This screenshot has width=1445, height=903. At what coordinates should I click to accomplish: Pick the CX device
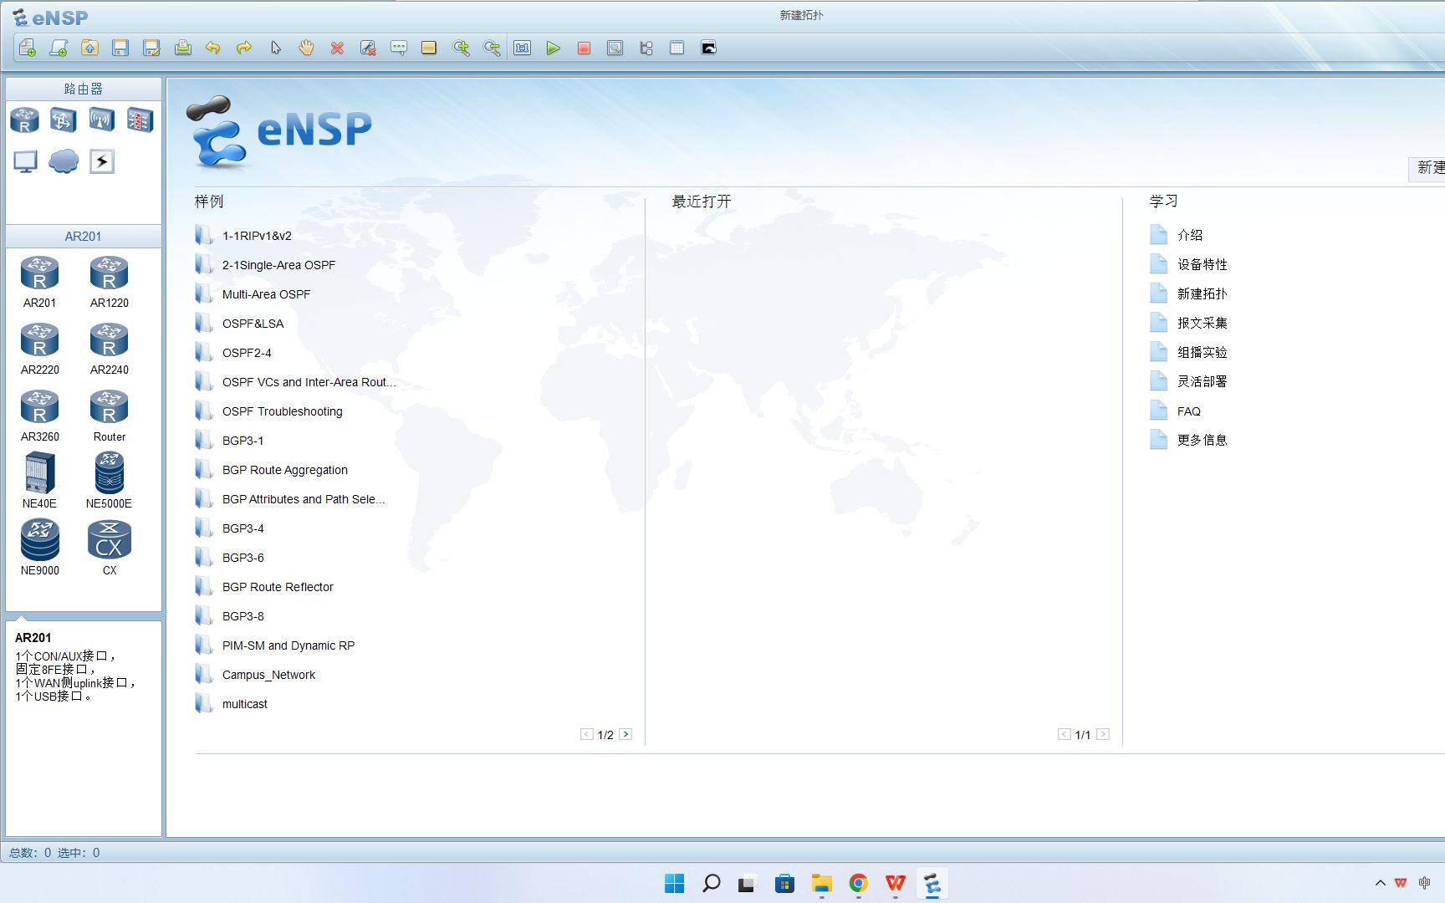click(110, 548)
